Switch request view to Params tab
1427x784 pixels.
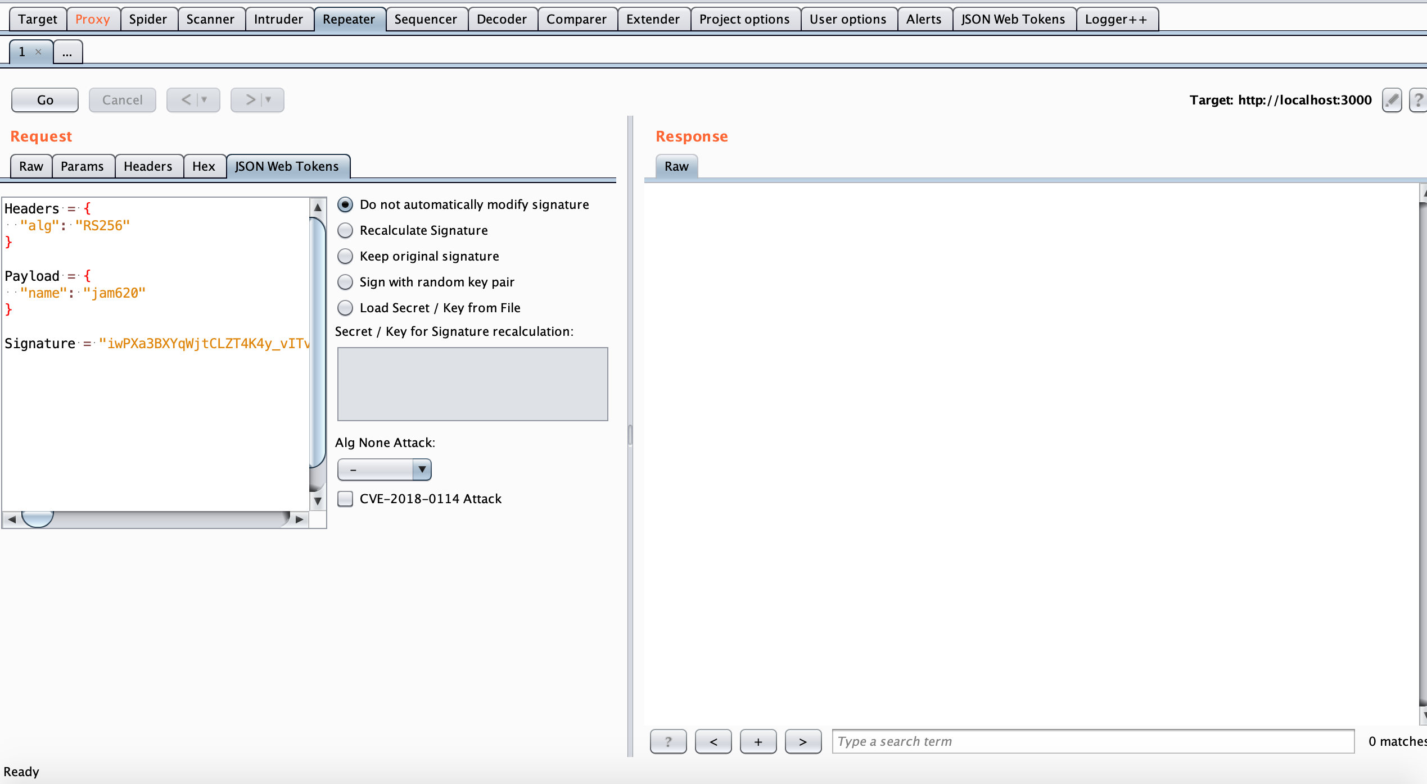83,166
